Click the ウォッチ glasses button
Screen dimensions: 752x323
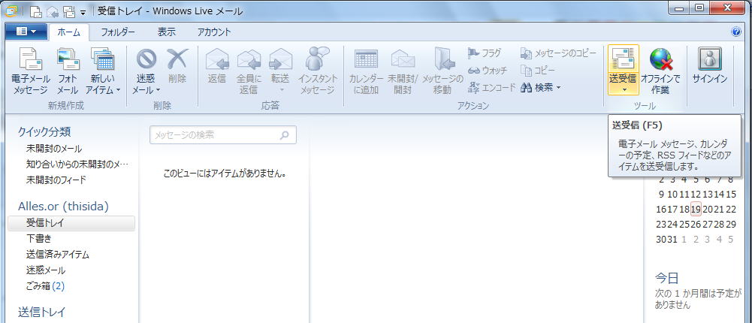pyautogui.click(x=488, y=71)
